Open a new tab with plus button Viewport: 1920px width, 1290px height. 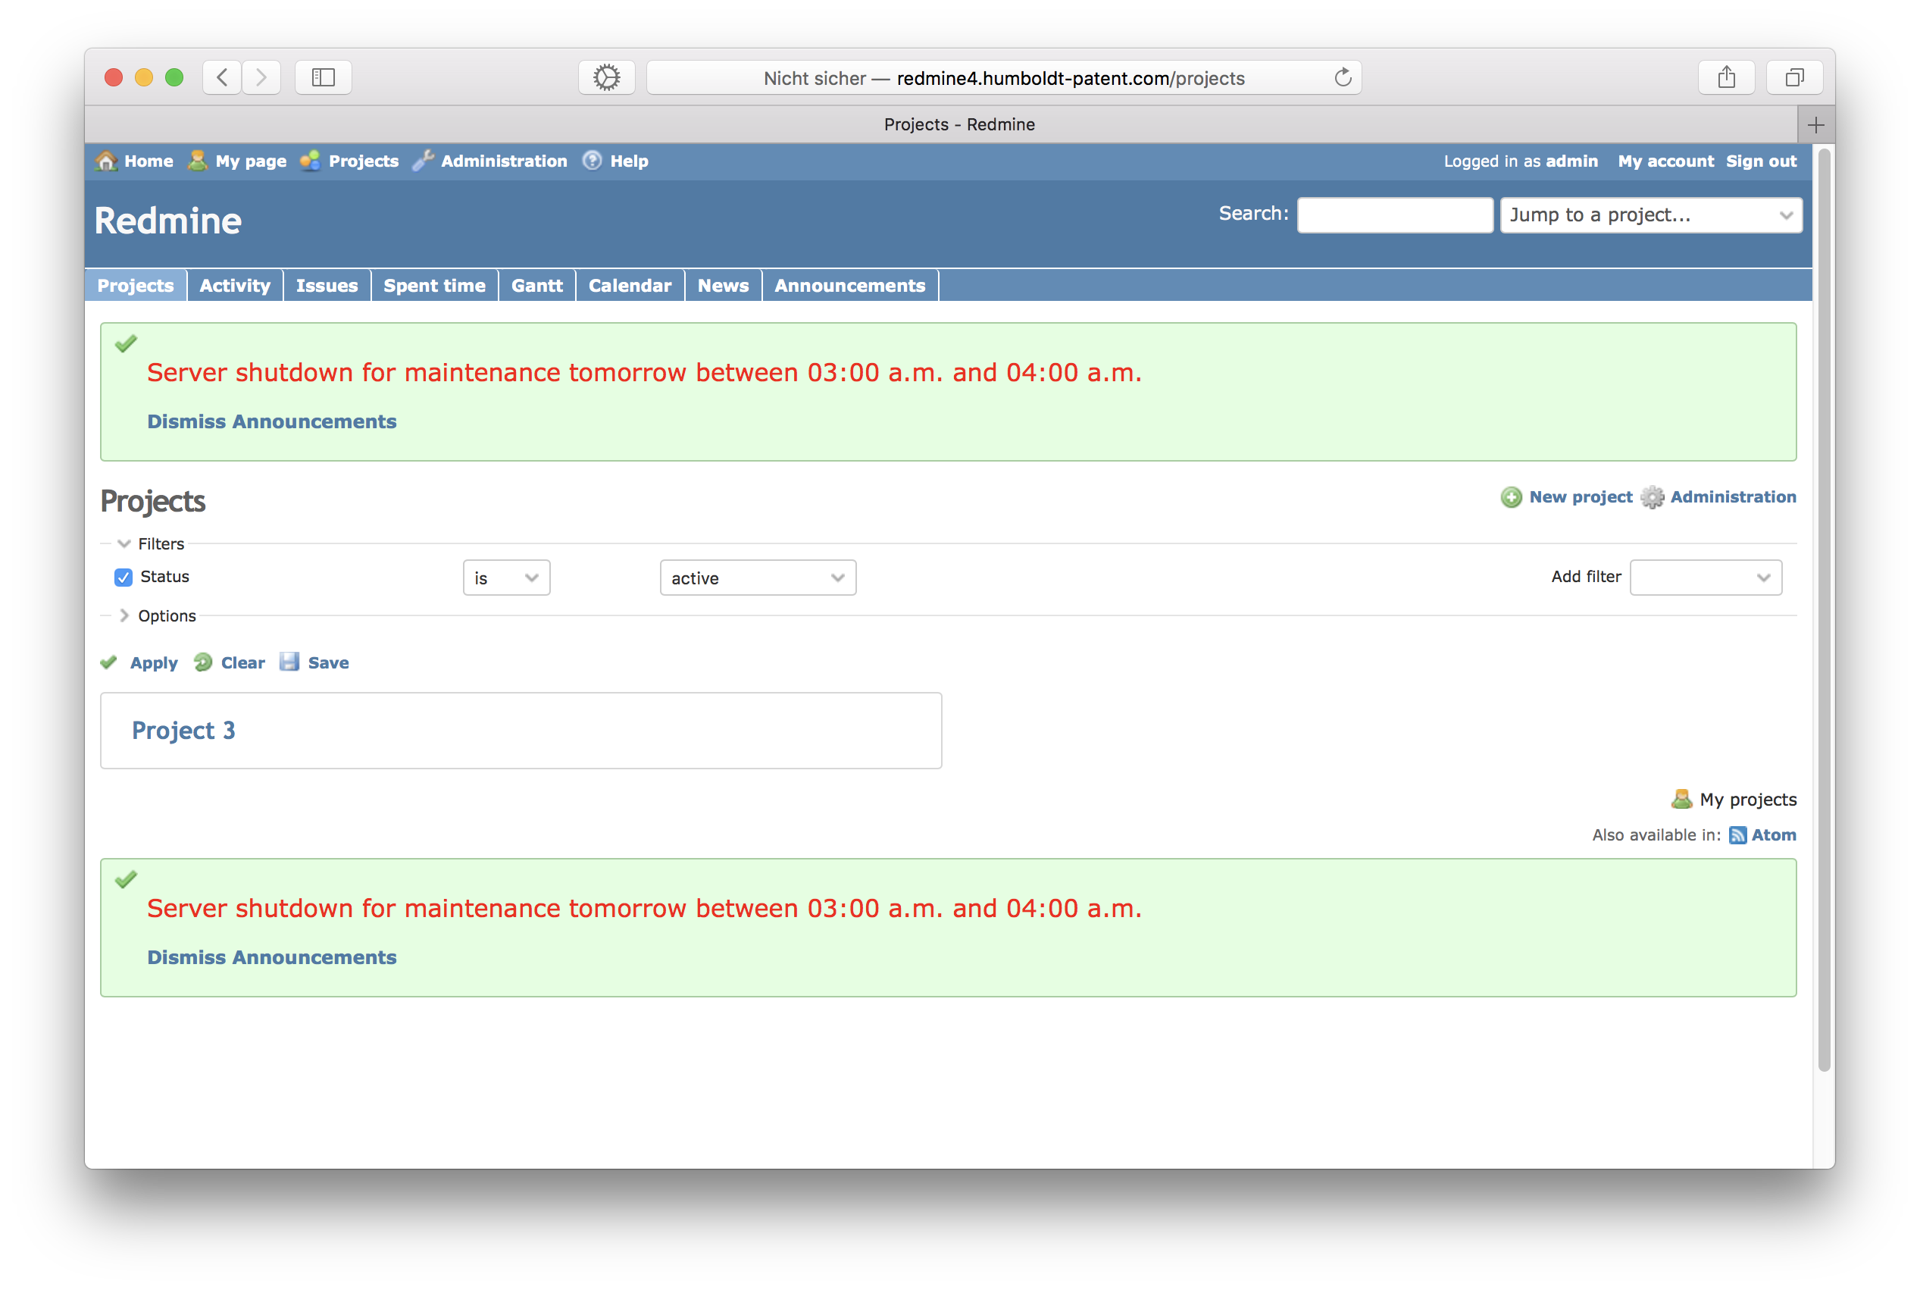[1816, 125]
